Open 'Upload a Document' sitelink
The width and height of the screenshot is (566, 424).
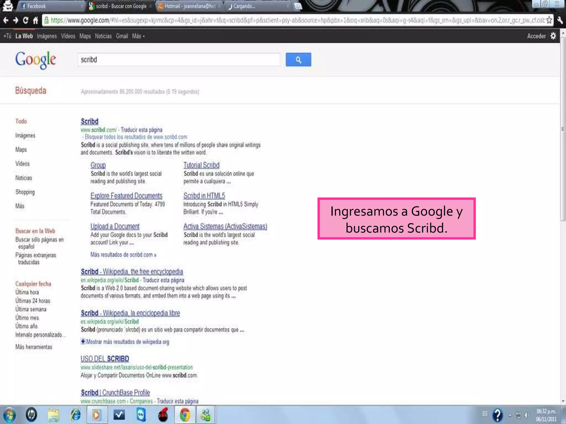tap(115, 226)
